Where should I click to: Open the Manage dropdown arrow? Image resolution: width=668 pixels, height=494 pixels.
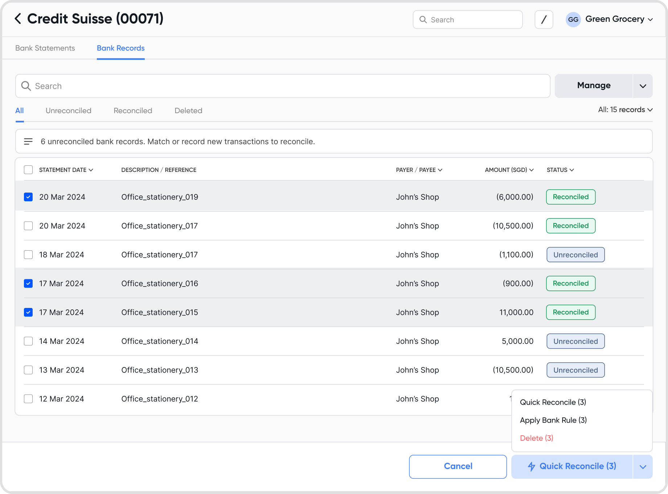(x=643, y=86)
